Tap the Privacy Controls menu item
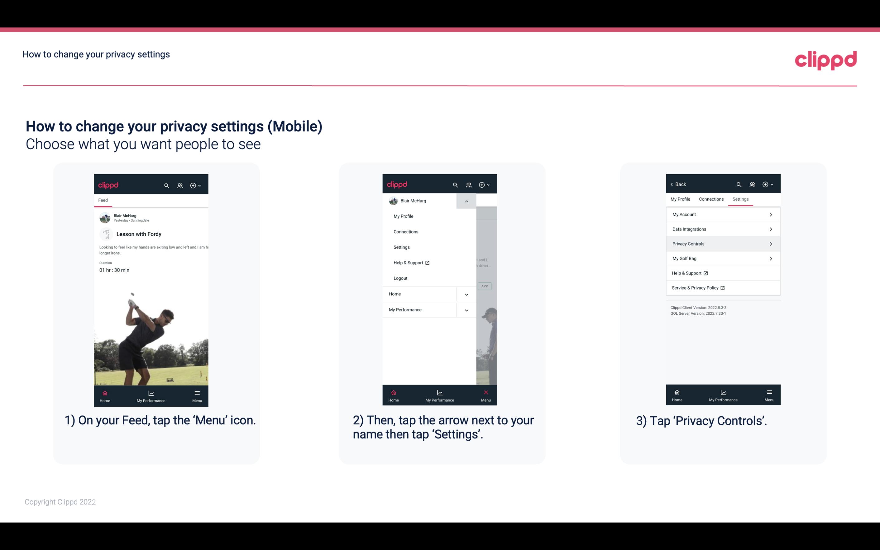This screenshot has width=880, height=550. pos(722,243)
